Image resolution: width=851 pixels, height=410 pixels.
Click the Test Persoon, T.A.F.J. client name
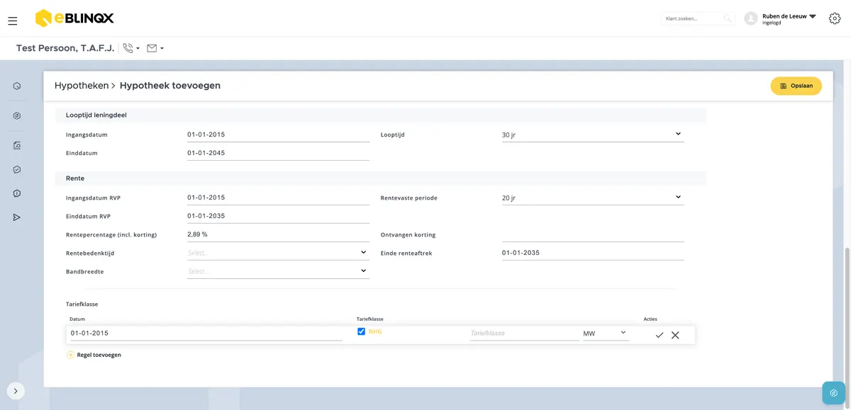click(x=65, y=48)
